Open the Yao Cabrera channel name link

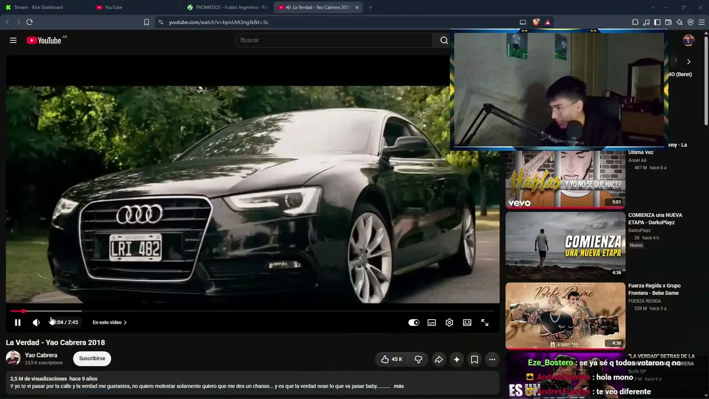coord(41,355)
